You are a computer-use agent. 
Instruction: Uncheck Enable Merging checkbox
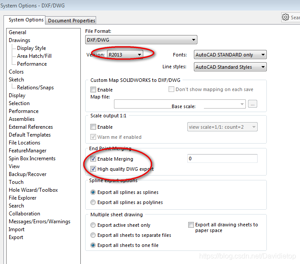click(93, 158)
